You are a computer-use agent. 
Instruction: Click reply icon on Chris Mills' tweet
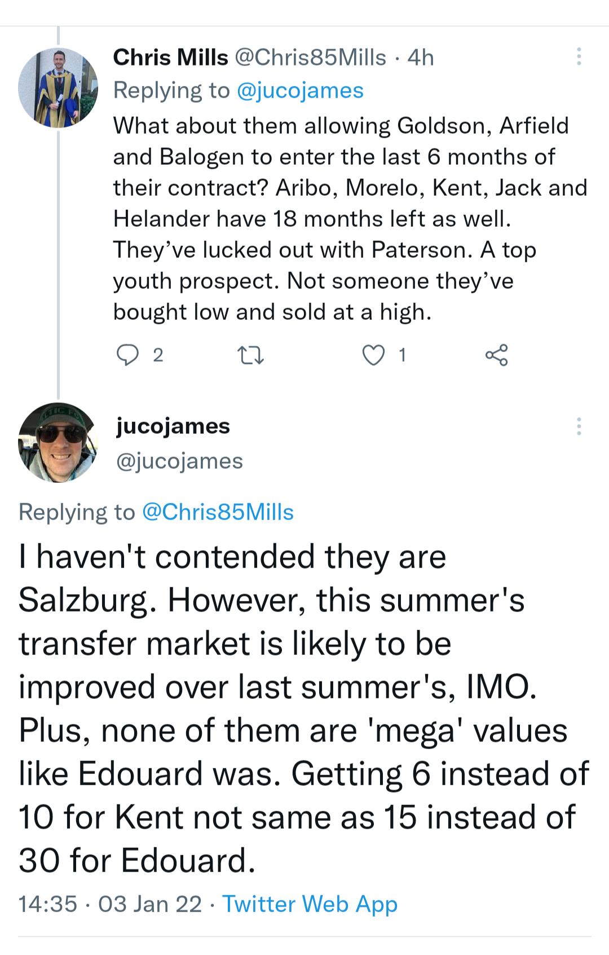click(127, 355)
